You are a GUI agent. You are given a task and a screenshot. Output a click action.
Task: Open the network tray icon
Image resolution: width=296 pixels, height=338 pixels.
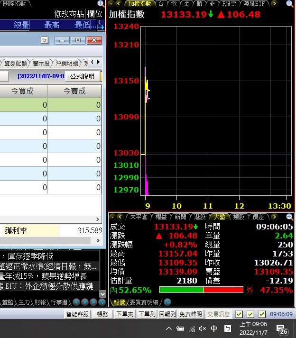[192, 329]
